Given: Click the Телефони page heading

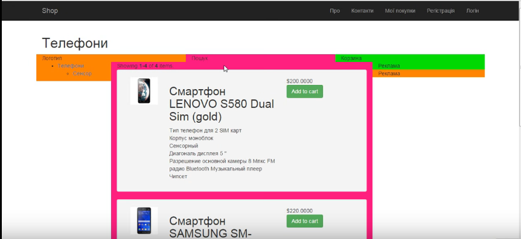Looking at the screenshot, I should (75, 43).
